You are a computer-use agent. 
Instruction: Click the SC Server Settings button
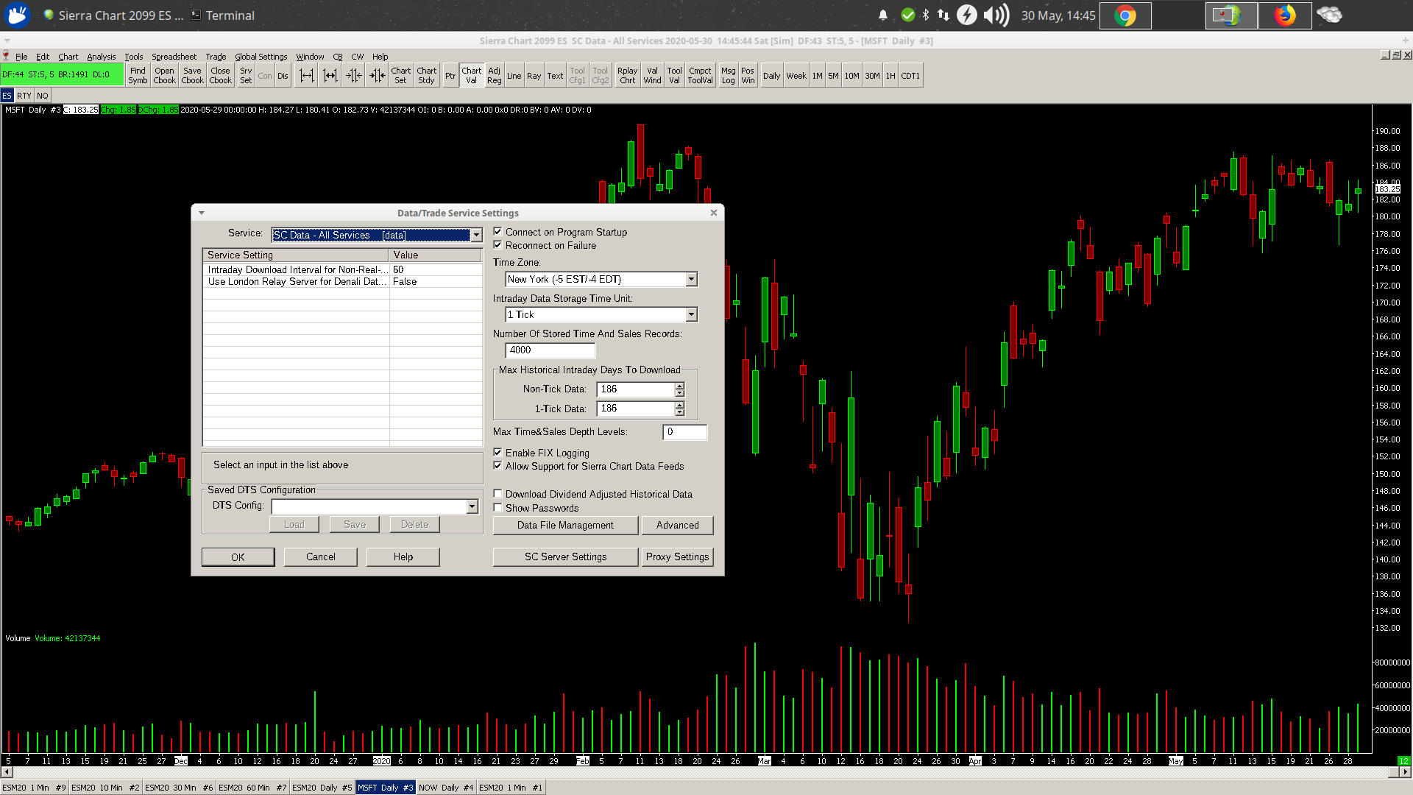pyautogui.click(x=565, y=557)
